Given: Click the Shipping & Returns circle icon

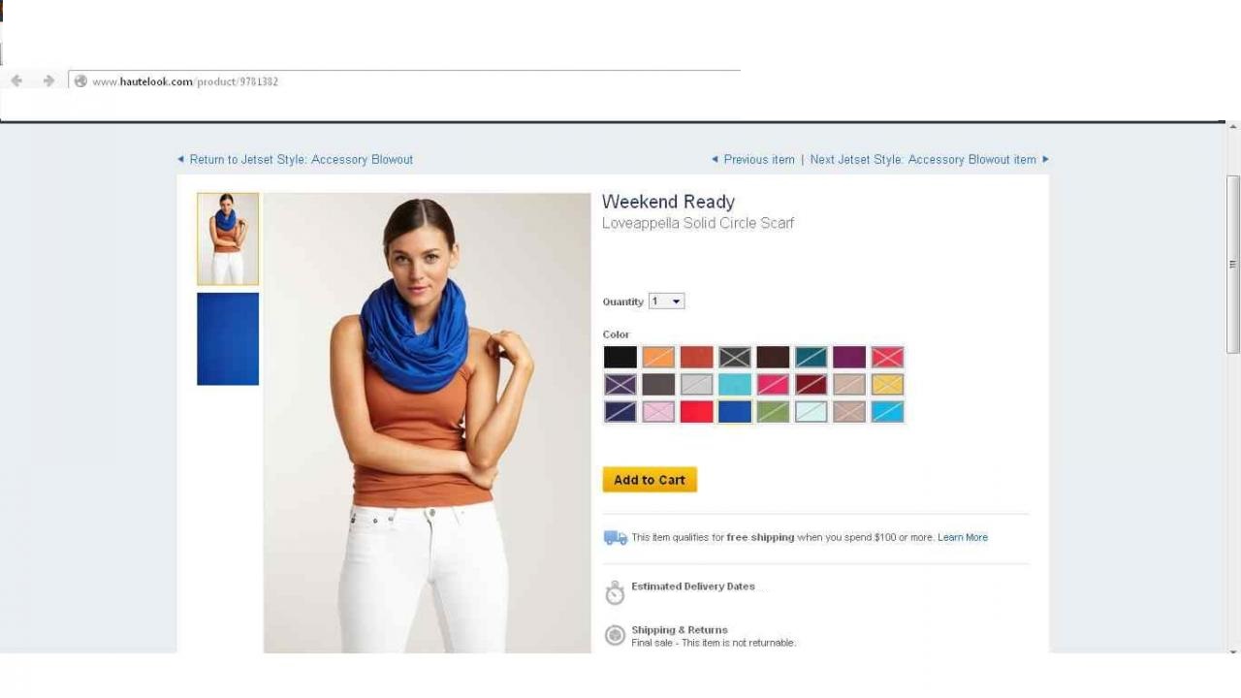Looking at the screenshot, I should pos(615,635).
